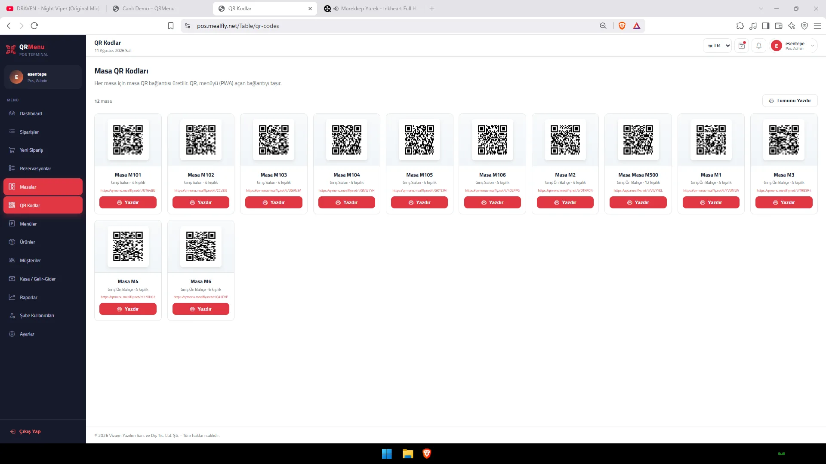Toggle the browser sidebar panel
The height and width of the screenshot is (464, 826).
tap(766, 26)
